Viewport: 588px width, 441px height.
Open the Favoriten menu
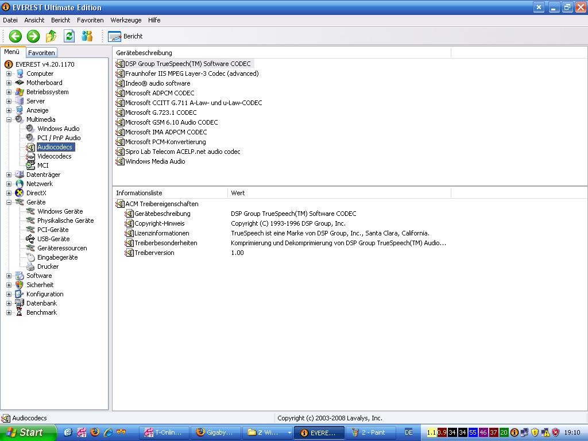pos(90,20)
